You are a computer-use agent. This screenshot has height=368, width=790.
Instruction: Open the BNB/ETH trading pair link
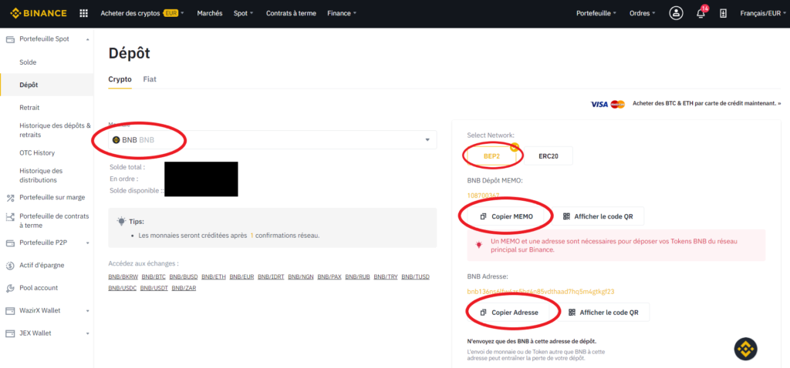(x=214, y=277)
